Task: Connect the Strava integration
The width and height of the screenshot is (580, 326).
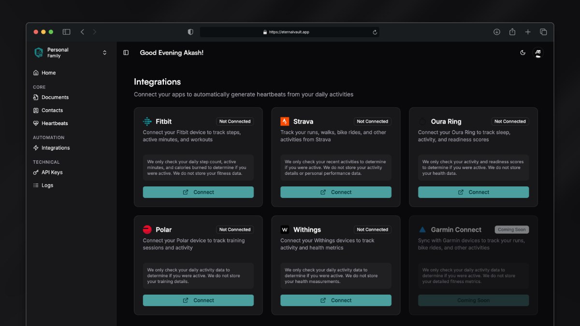Action: coord(336,192)
